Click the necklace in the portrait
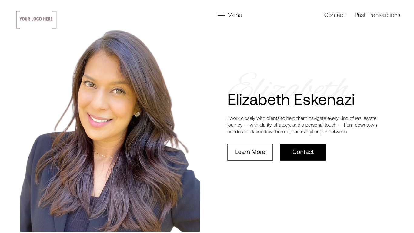The width and height of the screenshot is (414, 233). [x=103, y=155]
